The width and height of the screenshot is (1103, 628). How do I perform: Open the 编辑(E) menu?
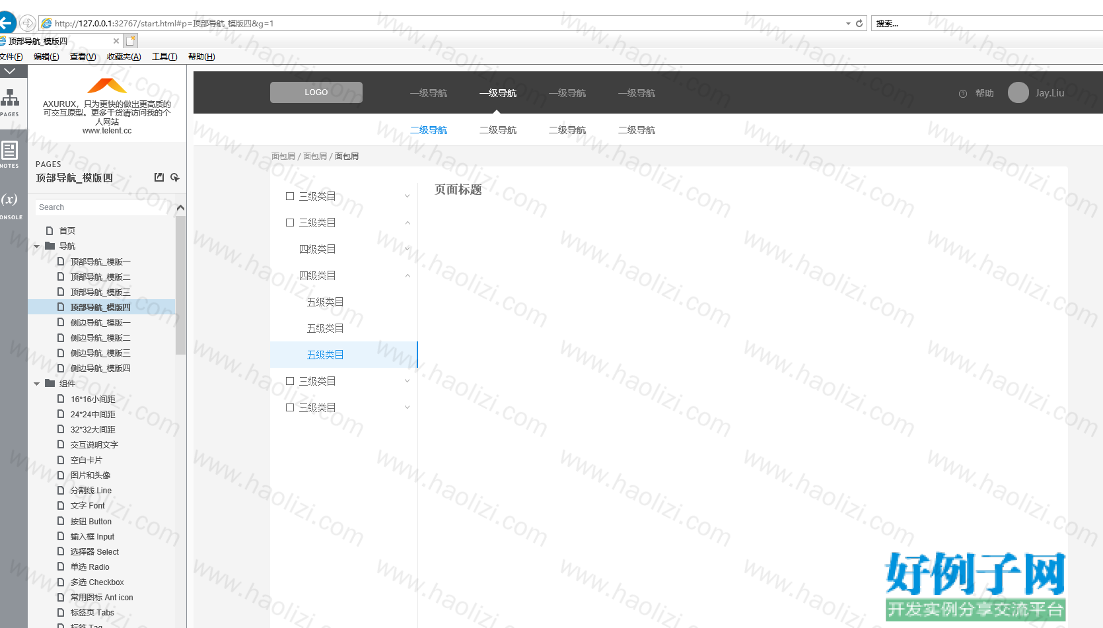coord(46,57)
